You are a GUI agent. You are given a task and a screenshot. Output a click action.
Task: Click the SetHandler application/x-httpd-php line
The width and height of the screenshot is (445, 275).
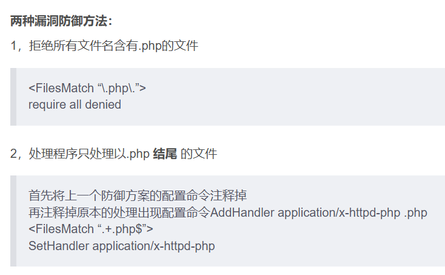pos(121,246)
